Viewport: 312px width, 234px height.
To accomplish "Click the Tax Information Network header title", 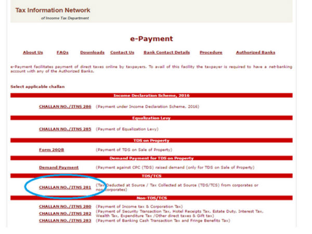I will (x=53, y=10).
